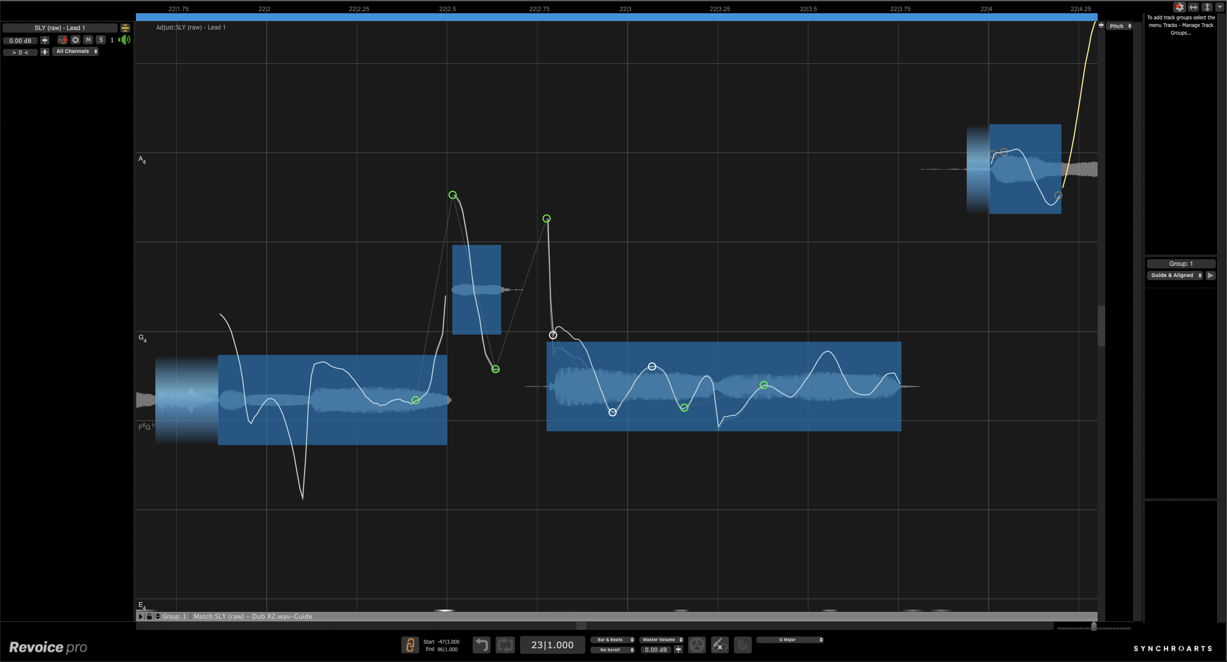Mute the SLY (raw) Lead 1 track
This screenshot has width=1227, height=662.
(x=89, y=41)
